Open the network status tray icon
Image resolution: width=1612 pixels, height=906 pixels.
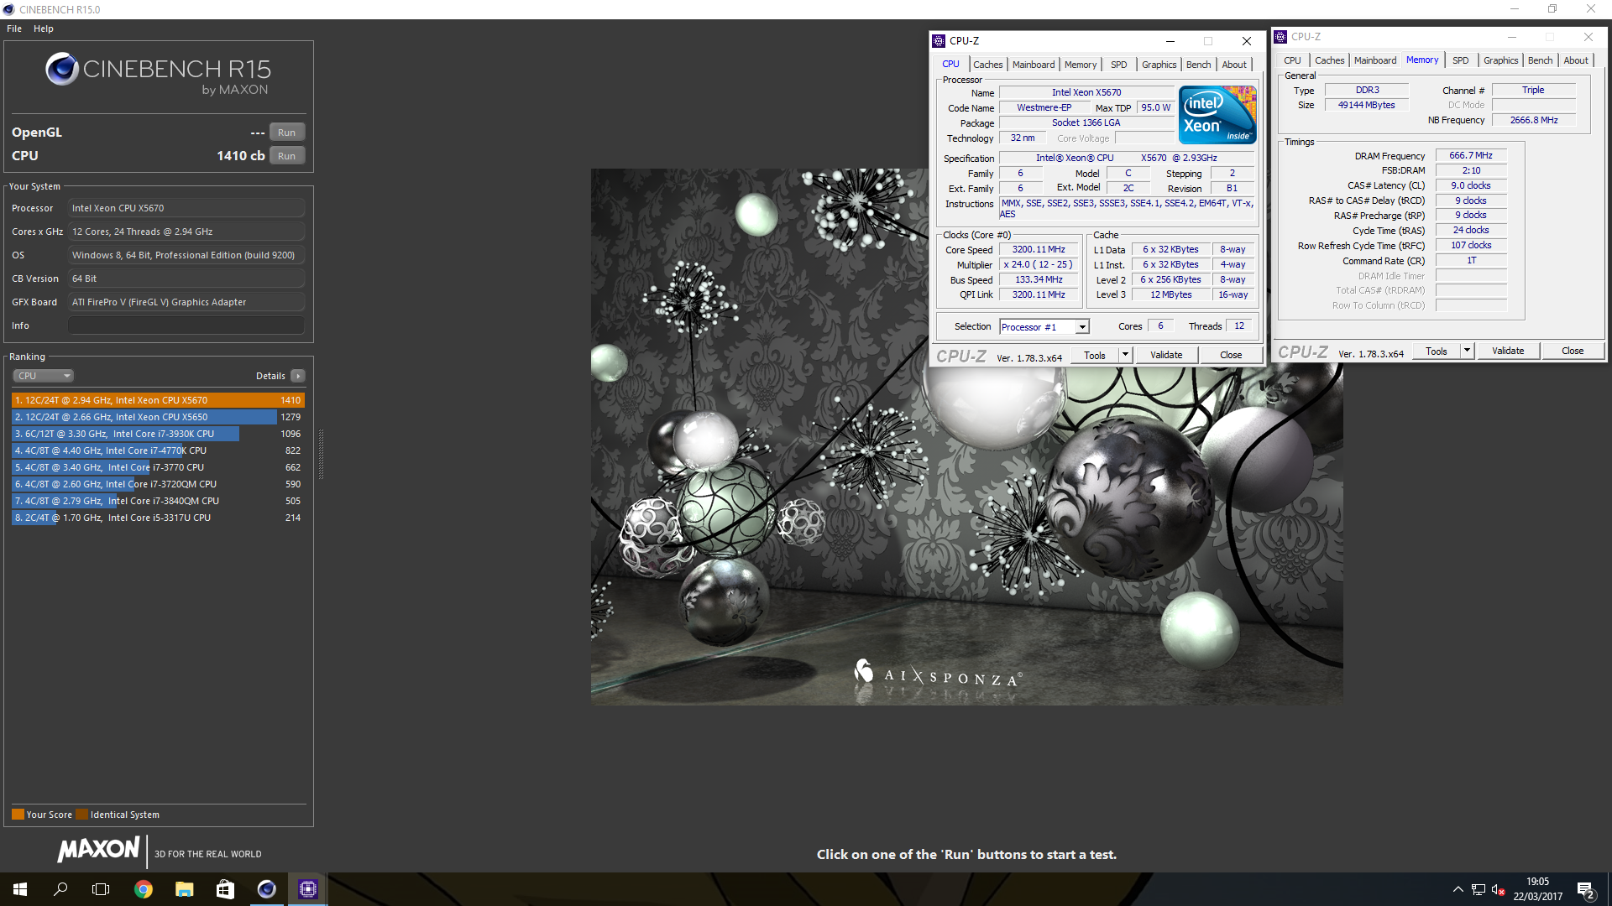[1478, 889]
